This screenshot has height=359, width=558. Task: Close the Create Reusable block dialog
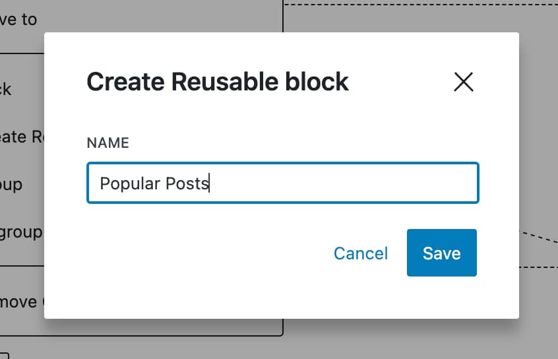pos(464,82)
